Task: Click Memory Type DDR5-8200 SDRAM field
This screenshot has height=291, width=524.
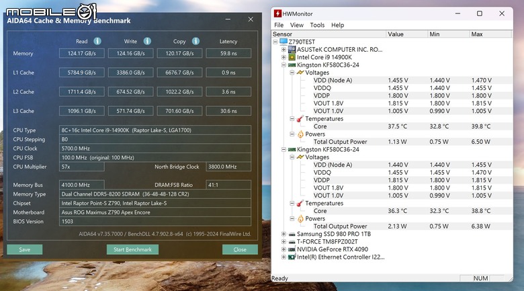Action: (x=155, y=194)
